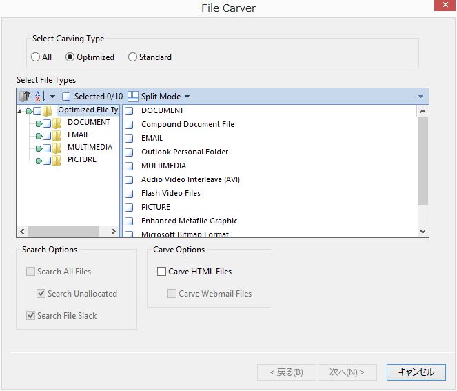Image resolution: width=457 pixels, height=391 pixels.
Task: Select the Audio Video Interleave (AVI) row
Action: pyautogui.click(x=191, y=179)
